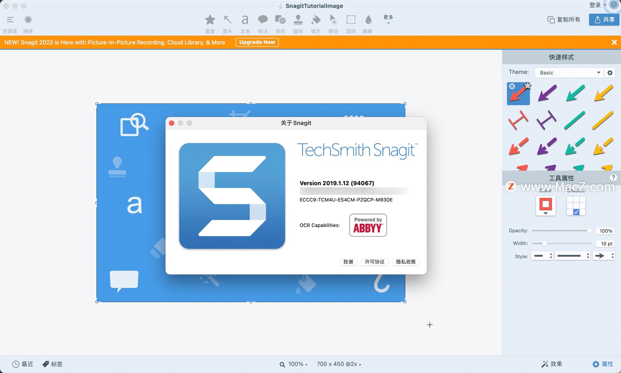Open Theme dropdown in Quick Styles

(569, 72)
